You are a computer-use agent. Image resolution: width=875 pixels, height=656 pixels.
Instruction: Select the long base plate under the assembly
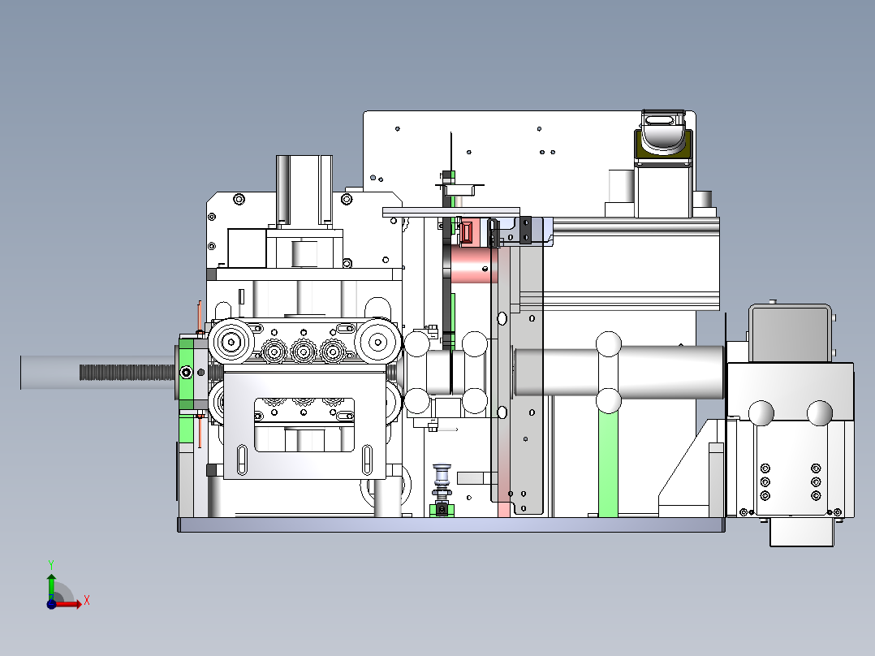[451, 524]
